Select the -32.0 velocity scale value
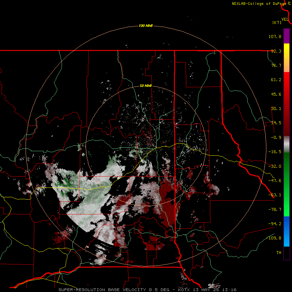 (x=275, y=166)
